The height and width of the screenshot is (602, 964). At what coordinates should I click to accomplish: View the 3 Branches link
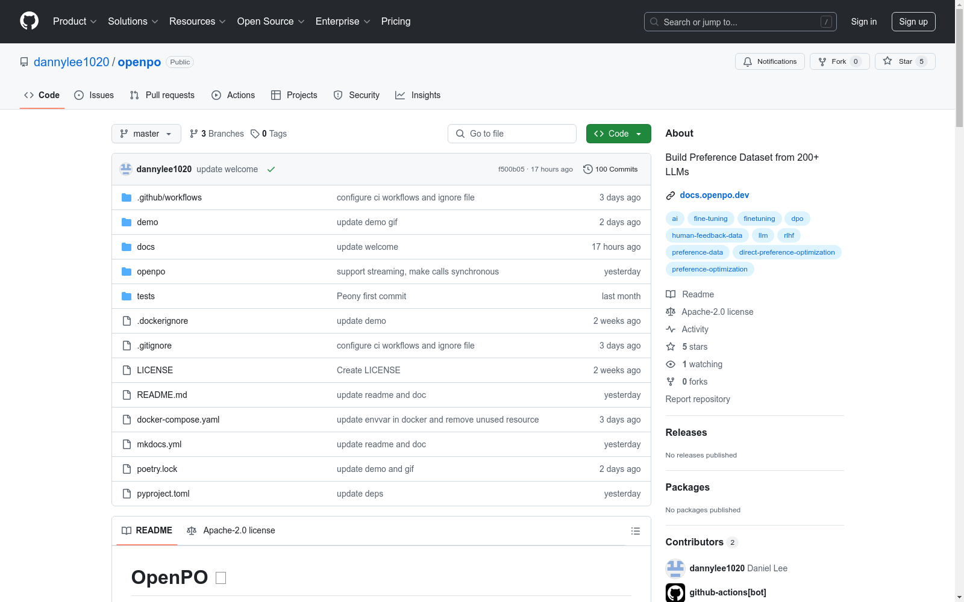[217, 134]
